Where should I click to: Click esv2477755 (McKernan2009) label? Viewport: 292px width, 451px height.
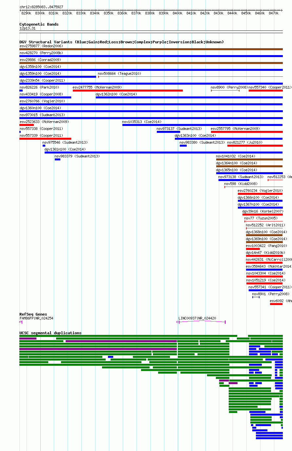97,88
